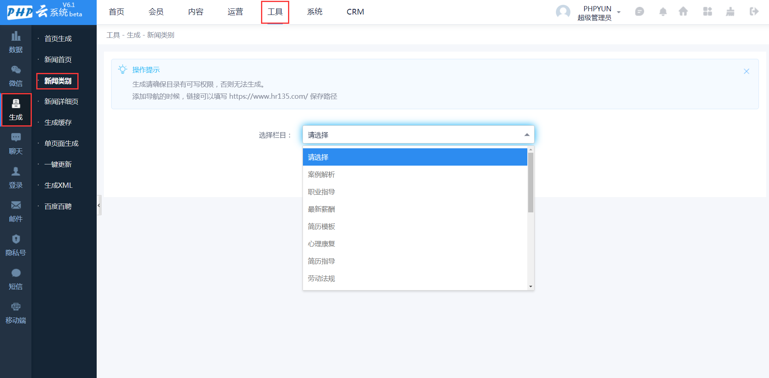769x378 pixels.
Task: Click the PHP云系统 logo
Action: [45, 11]
